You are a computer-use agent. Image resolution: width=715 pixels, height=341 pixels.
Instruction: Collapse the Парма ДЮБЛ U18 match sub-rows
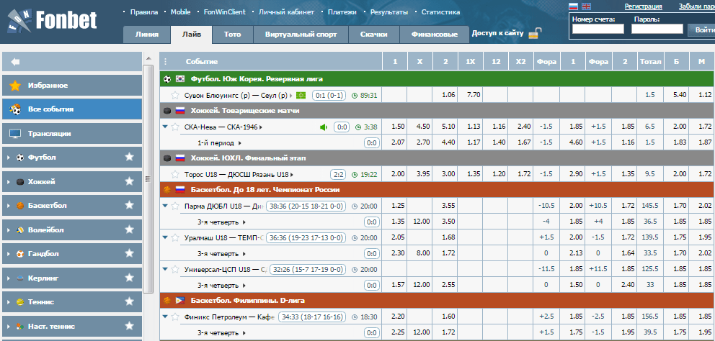[165, 206]
